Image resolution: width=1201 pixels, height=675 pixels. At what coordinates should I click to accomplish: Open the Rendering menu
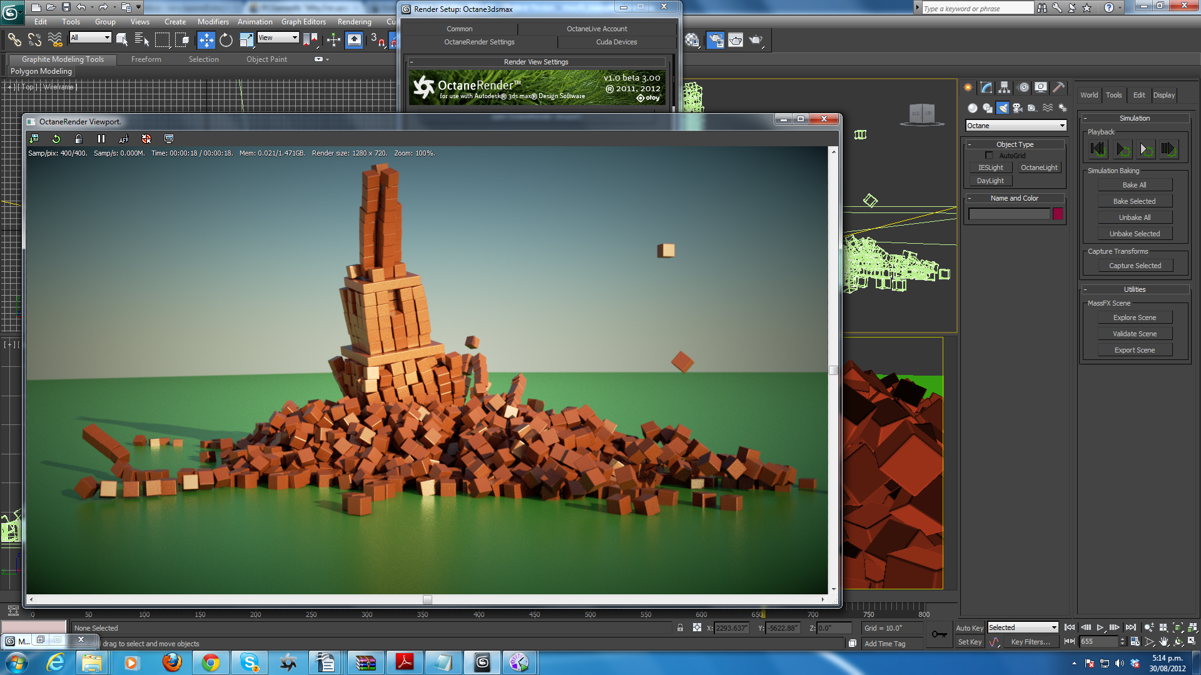[354, 22]
